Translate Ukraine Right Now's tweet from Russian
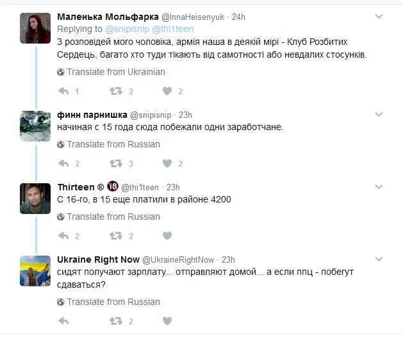 tap(113, 301)
